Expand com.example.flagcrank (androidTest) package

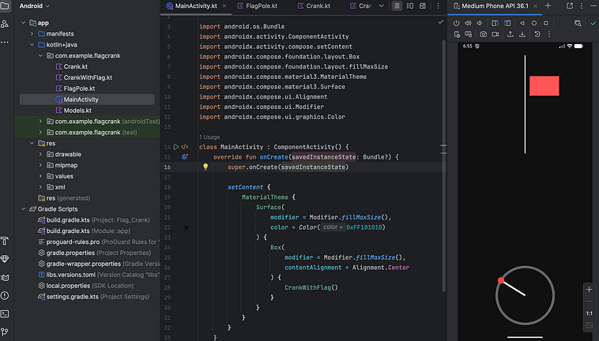pyautogui.click(x=40, y=122)
